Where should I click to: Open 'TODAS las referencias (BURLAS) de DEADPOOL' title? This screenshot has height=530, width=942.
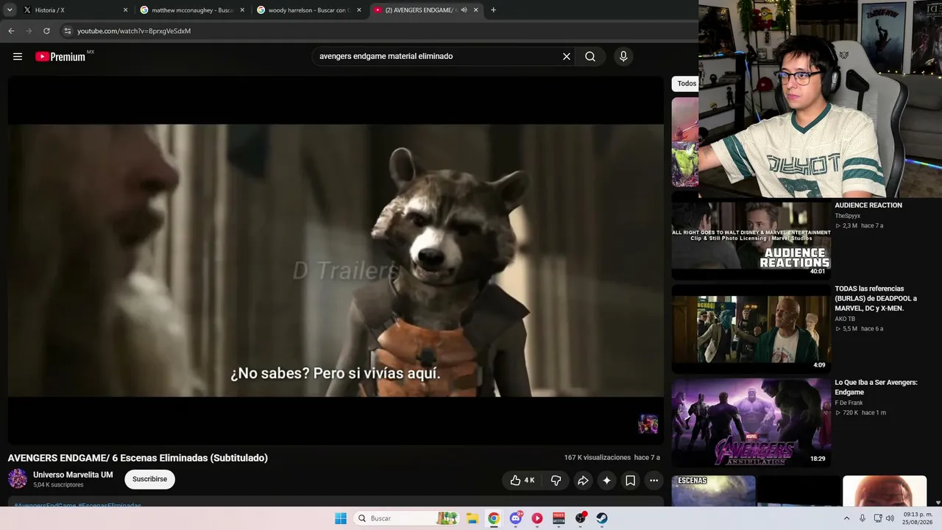pos(876,298)
